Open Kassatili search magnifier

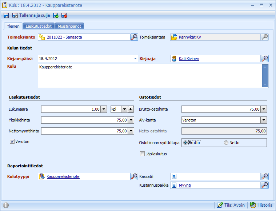(265, 176)
